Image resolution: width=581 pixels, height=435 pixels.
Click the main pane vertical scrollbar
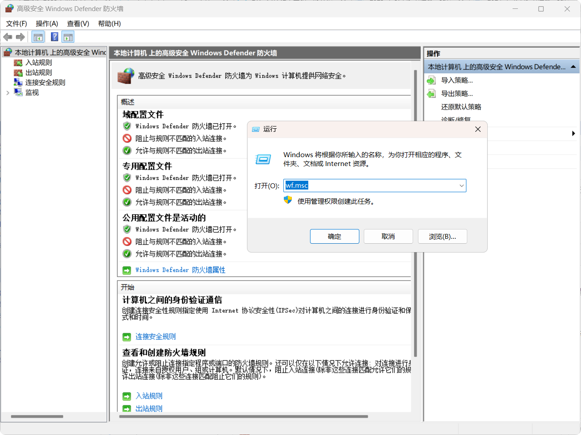pos(415,213)
